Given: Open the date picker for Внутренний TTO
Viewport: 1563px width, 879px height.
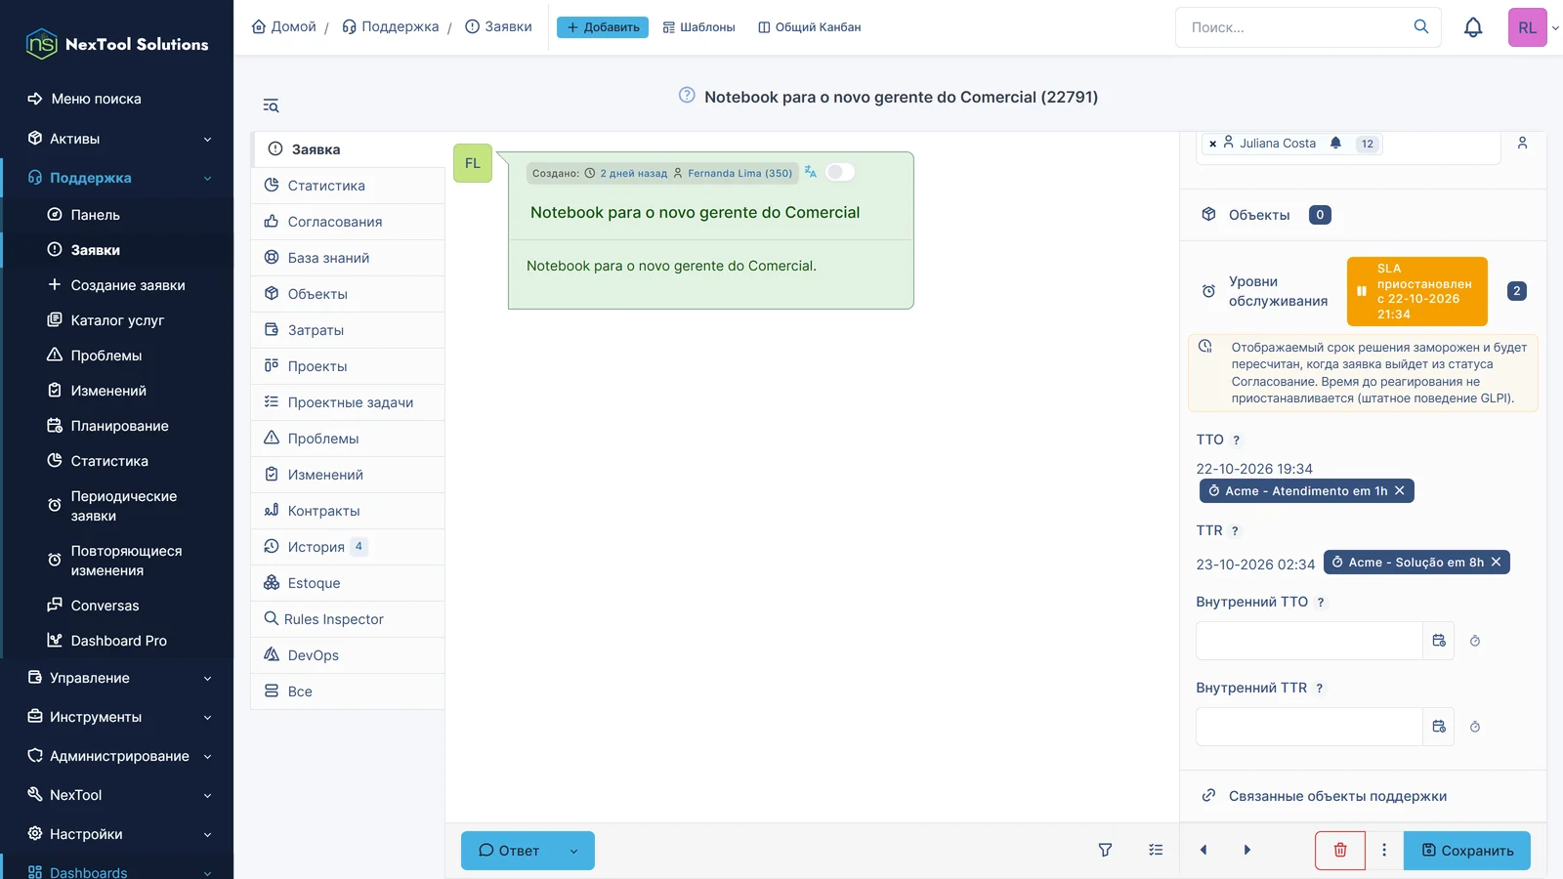Looking at the screenshot, I should [x=1438, y=641].
